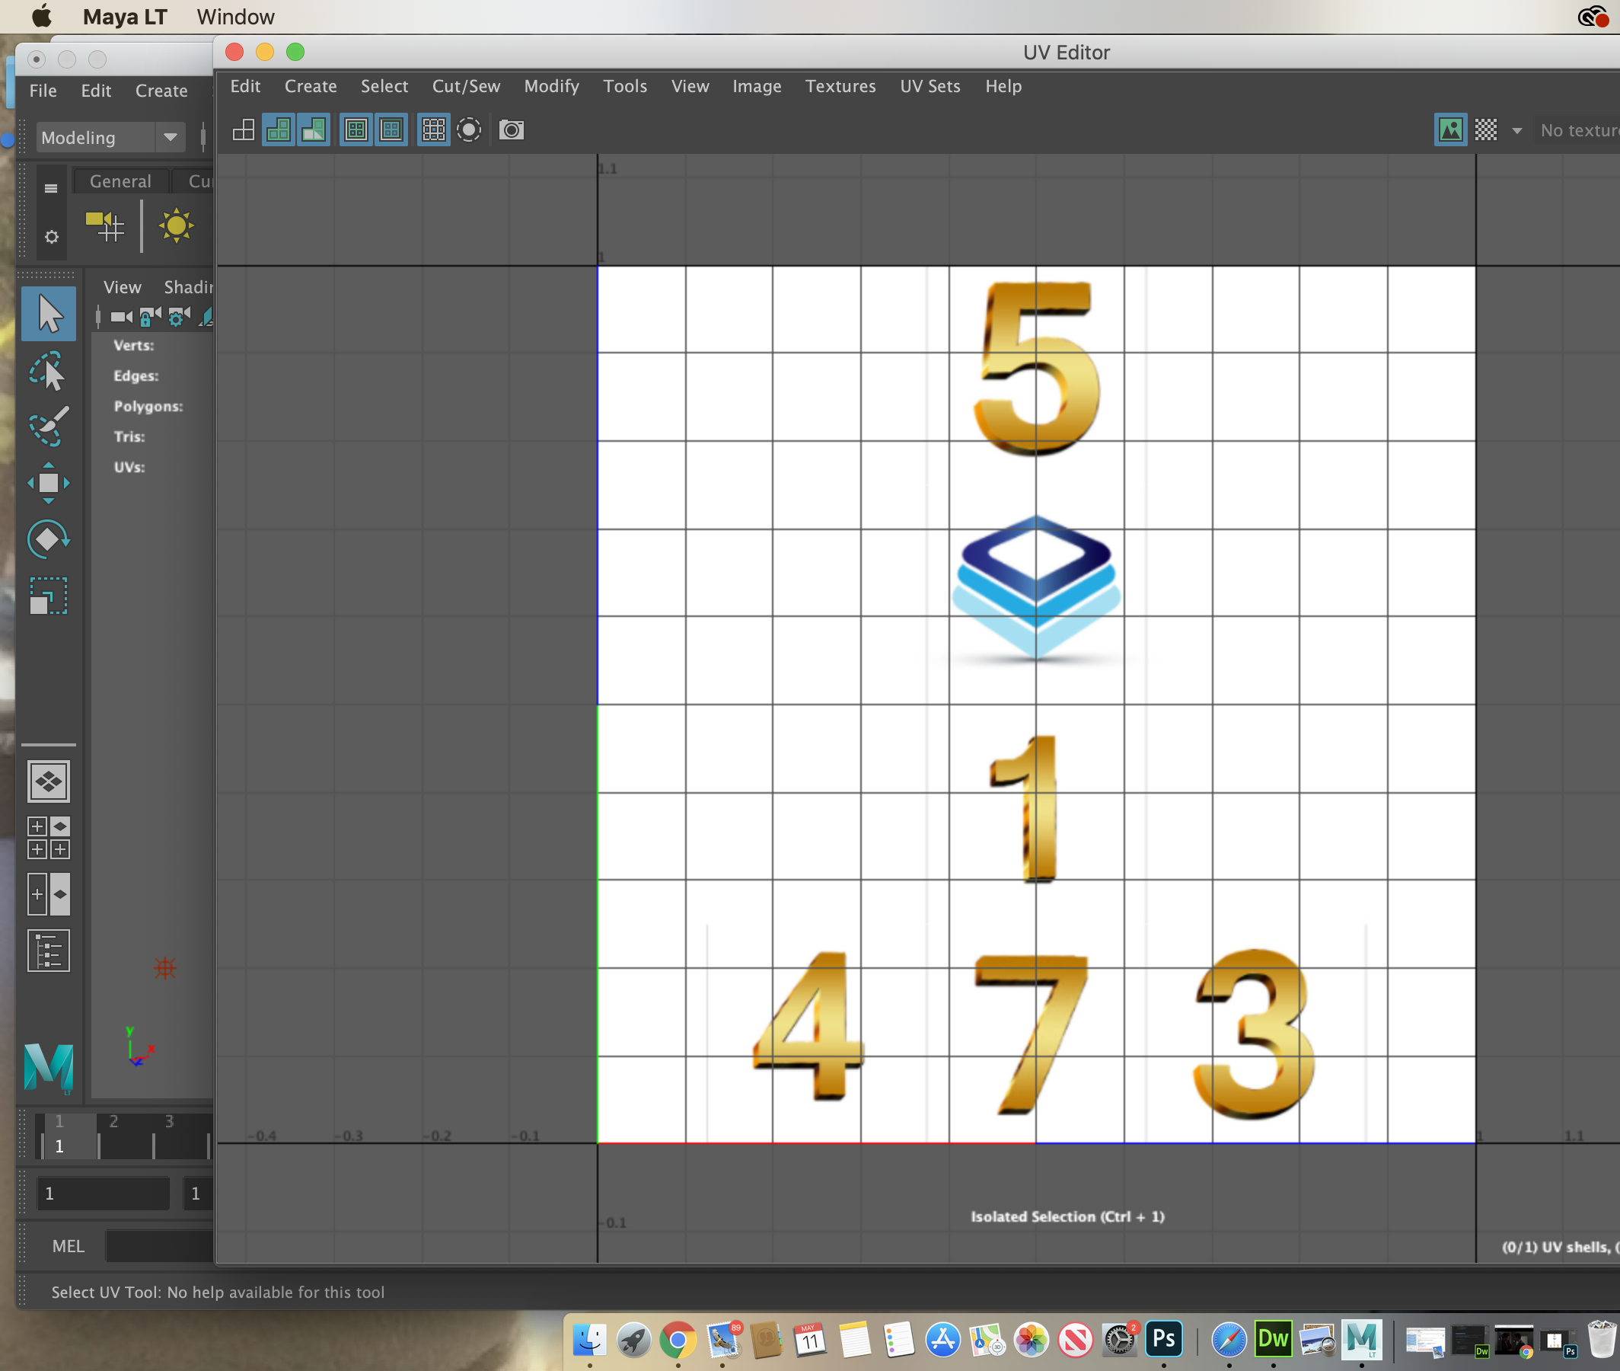This screenshot has height=1371, width=1620.
Task: Open Google Chrome from the dock
Action: click(x=678, y=1339)
